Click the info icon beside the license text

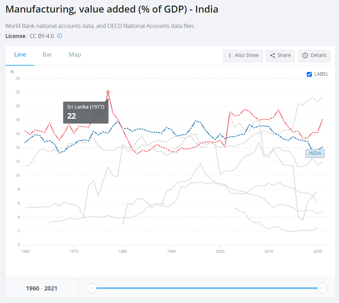pyautogui.click(x=59, y=36)
